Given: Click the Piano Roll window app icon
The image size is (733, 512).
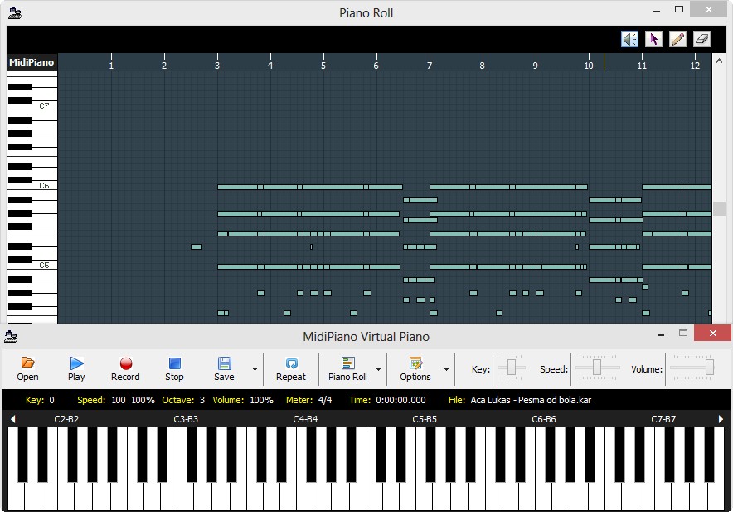Looking at the screenshot, I should point(14,12).
